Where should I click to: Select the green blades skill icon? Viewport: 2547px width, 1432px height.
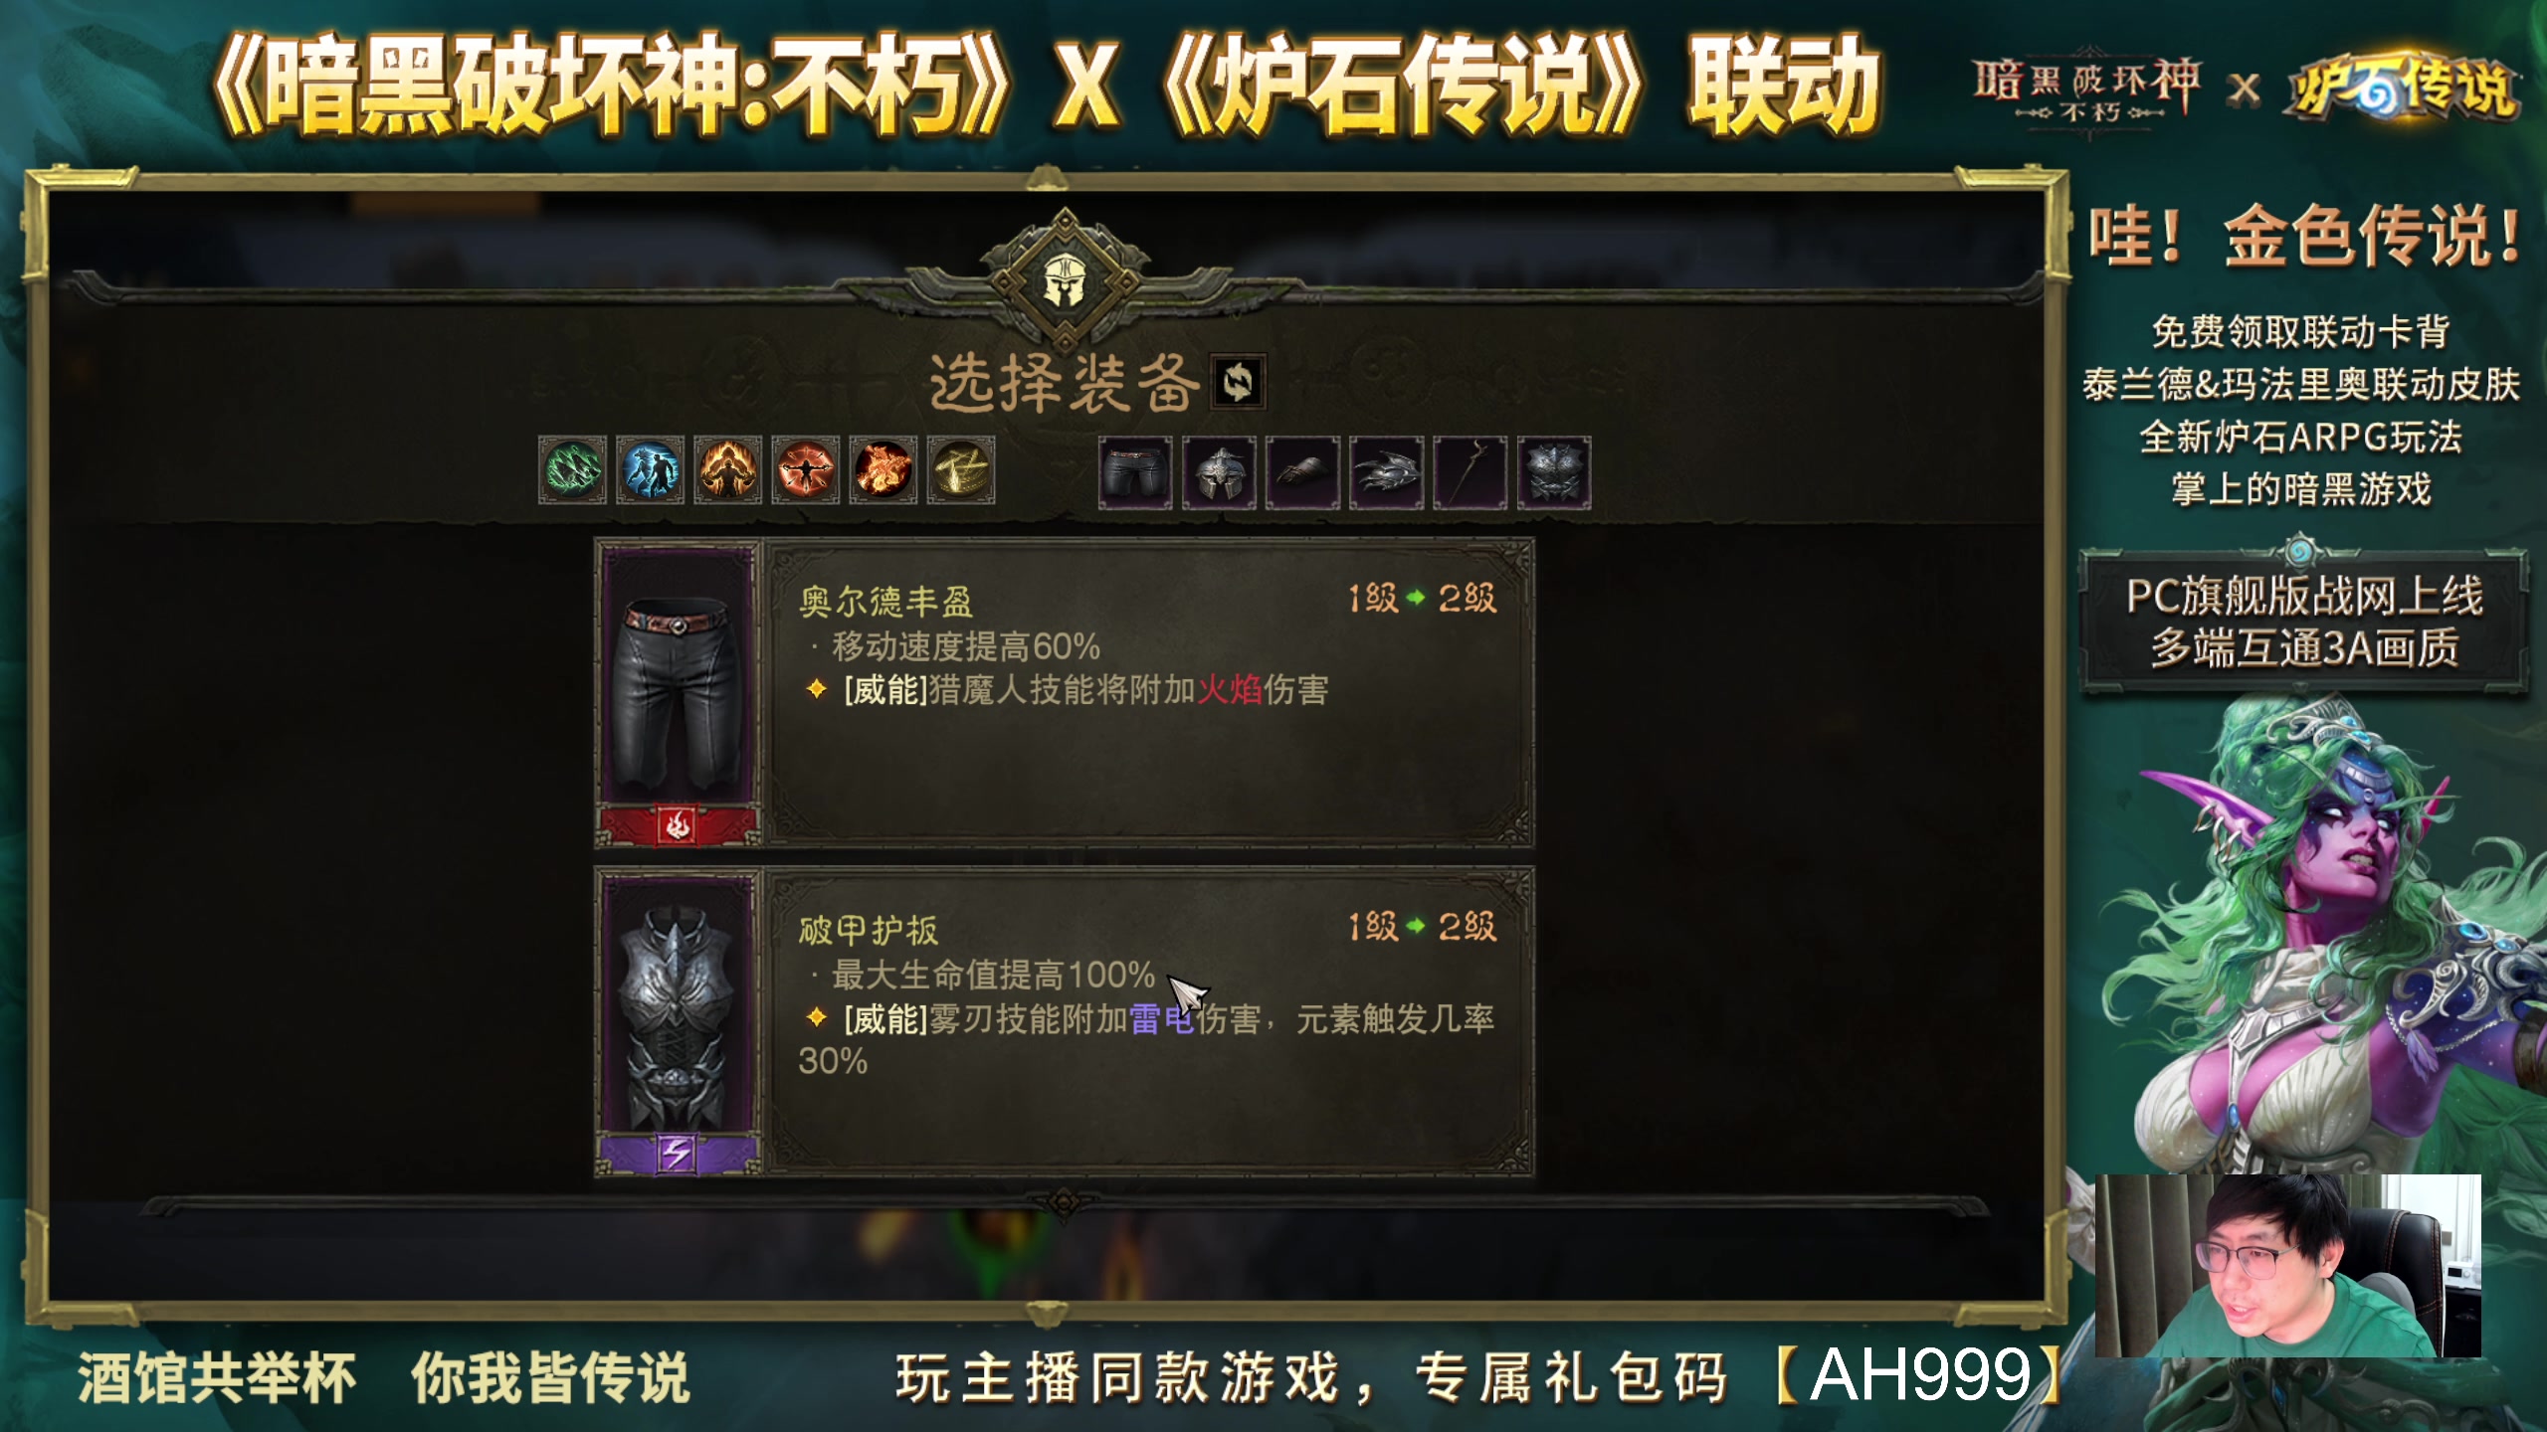click(x=572, y=469)
